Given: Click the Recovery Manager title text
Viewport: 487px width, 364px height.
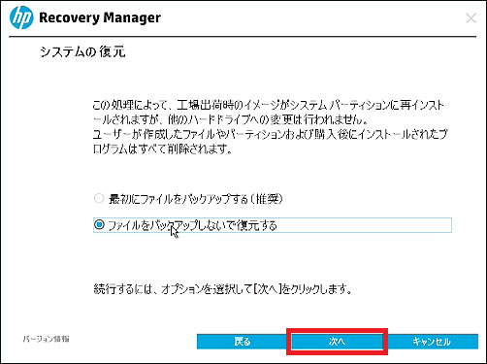Looking at the screenshot, I should pos(100,17).
